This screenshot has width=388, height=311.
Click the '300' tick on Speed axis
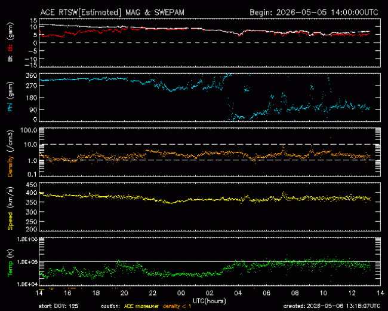(32, 212)
